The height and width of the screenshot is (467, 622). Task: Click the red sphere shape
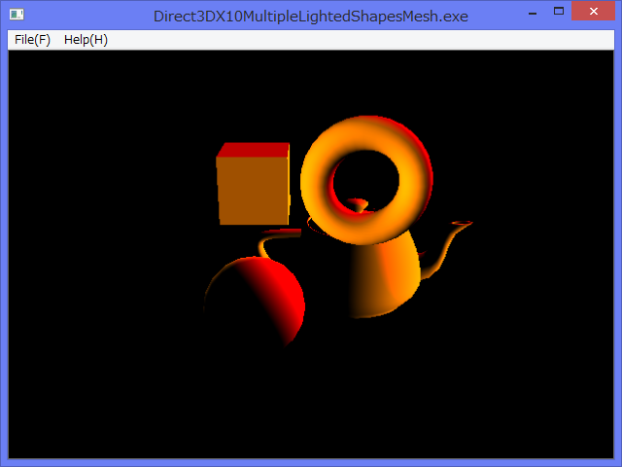256,303
